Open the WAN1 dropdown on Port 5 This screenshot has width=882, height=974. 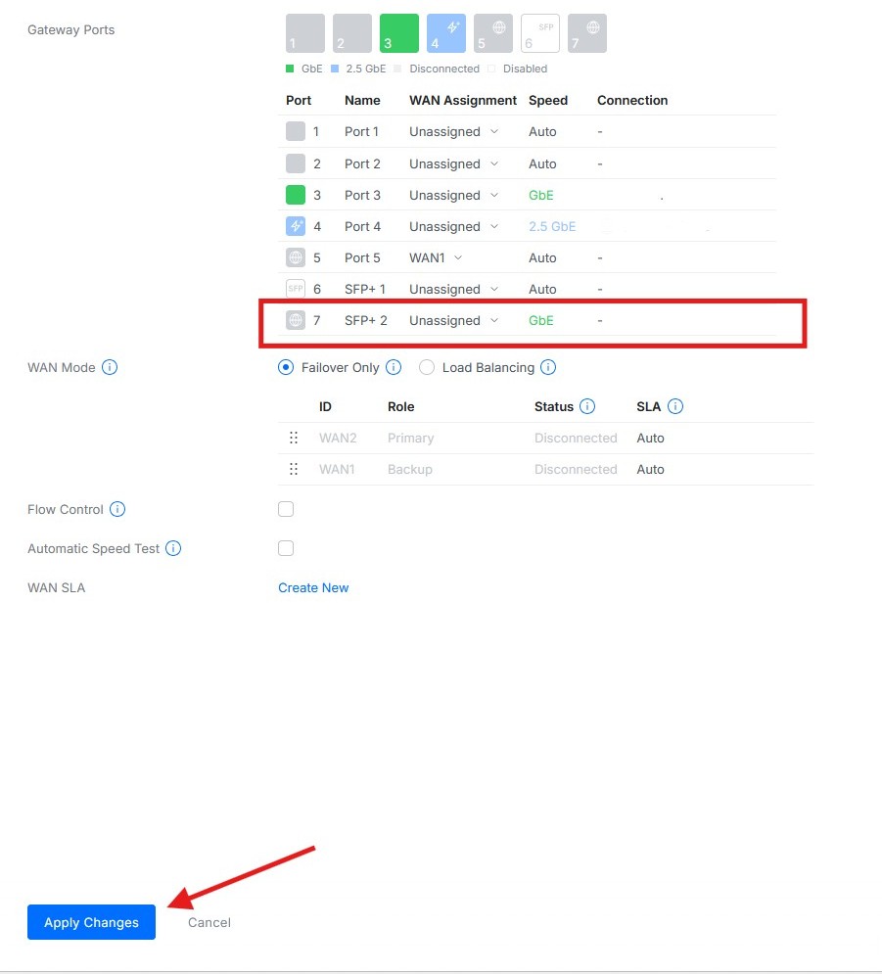(436, 257)
